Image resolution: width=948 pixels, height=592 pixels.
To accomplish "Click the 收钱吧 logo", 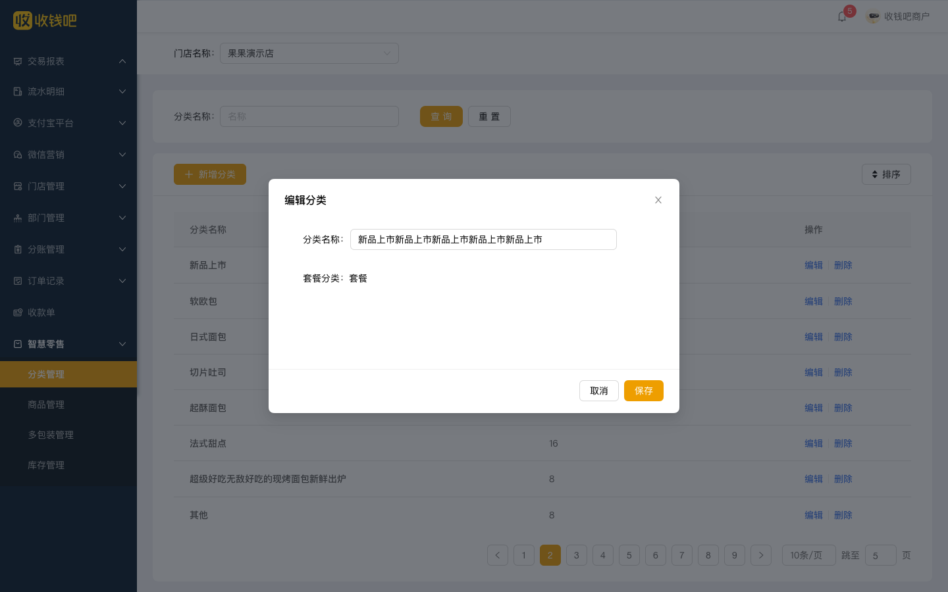I will [x=45, y=20].
